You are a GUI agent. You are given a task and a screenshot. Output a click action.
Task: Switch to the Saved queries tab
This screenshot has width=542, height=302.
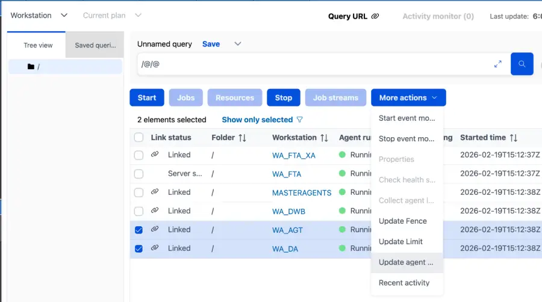95,45
